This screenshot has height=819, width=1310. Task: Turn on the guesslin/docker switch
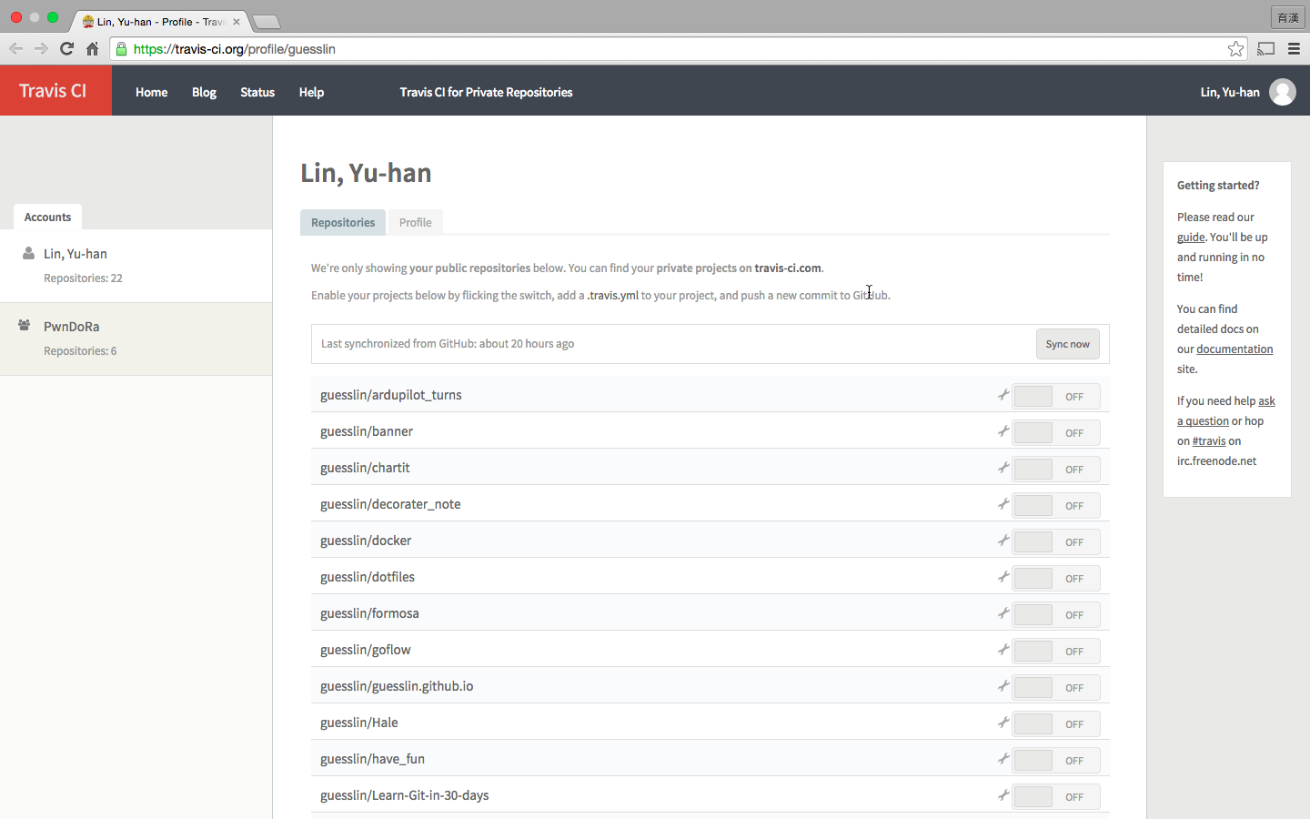(x=1056, y=541)
